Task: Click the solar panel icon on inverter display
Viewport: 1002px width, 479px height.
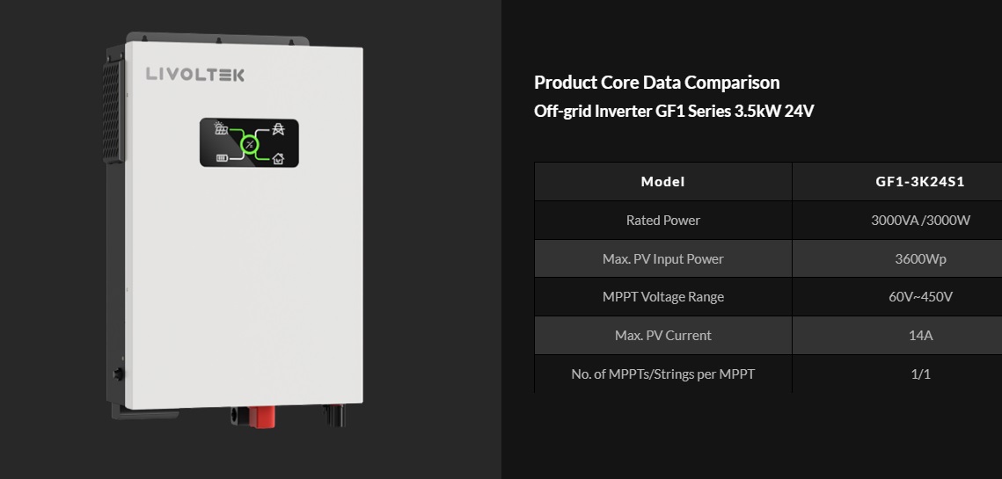Action: 221,128
